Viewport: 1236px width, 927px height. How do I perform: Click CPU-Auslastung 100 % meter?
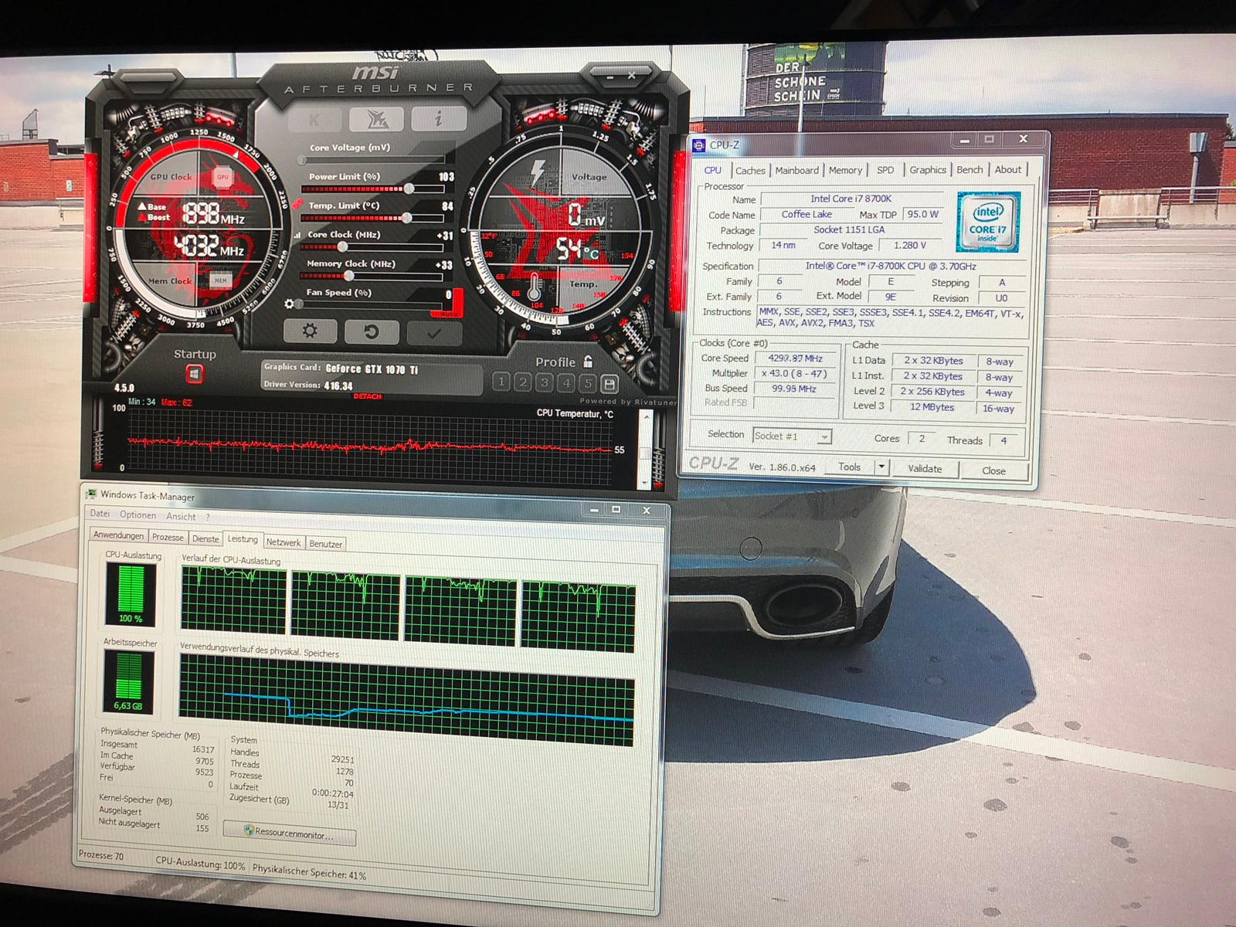pyautogui.click(x=131, y=594)
